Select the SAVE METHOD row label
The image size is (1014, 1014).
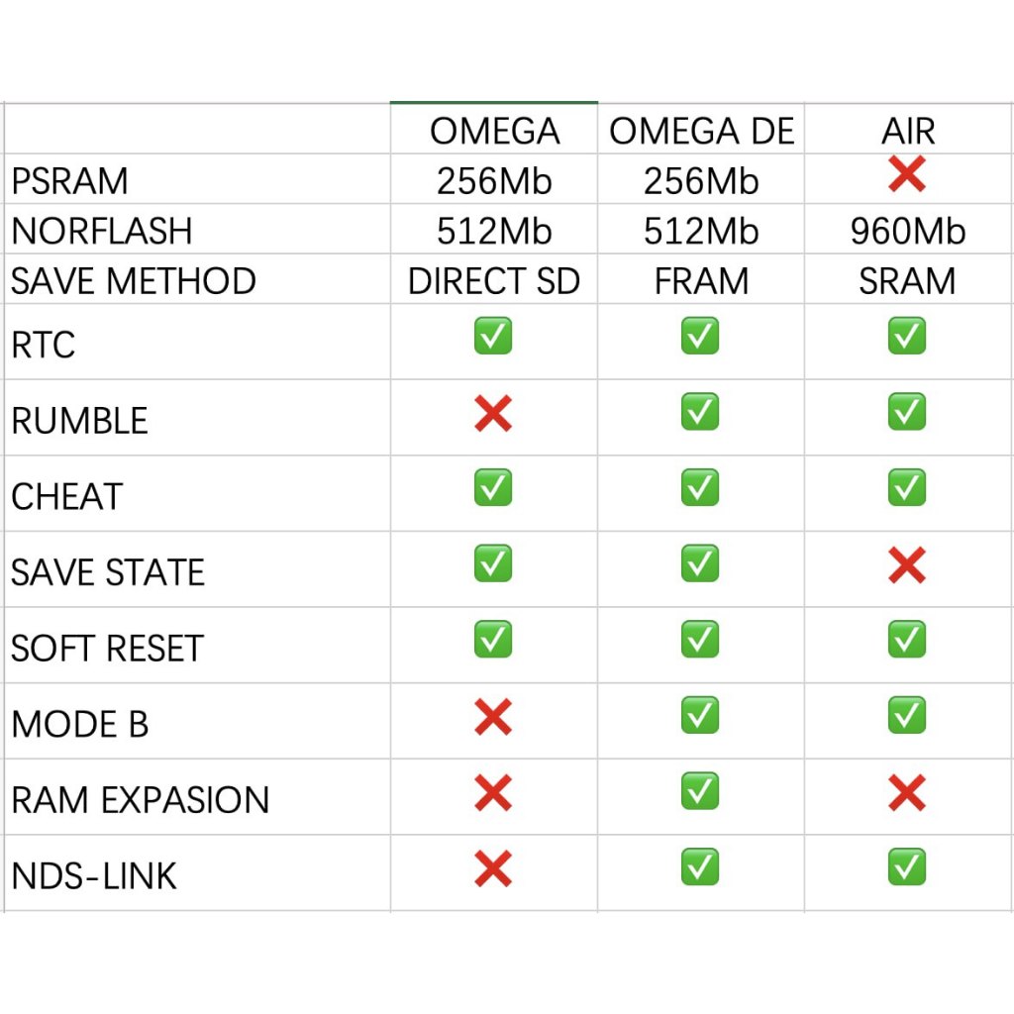[x=134, y=281]
